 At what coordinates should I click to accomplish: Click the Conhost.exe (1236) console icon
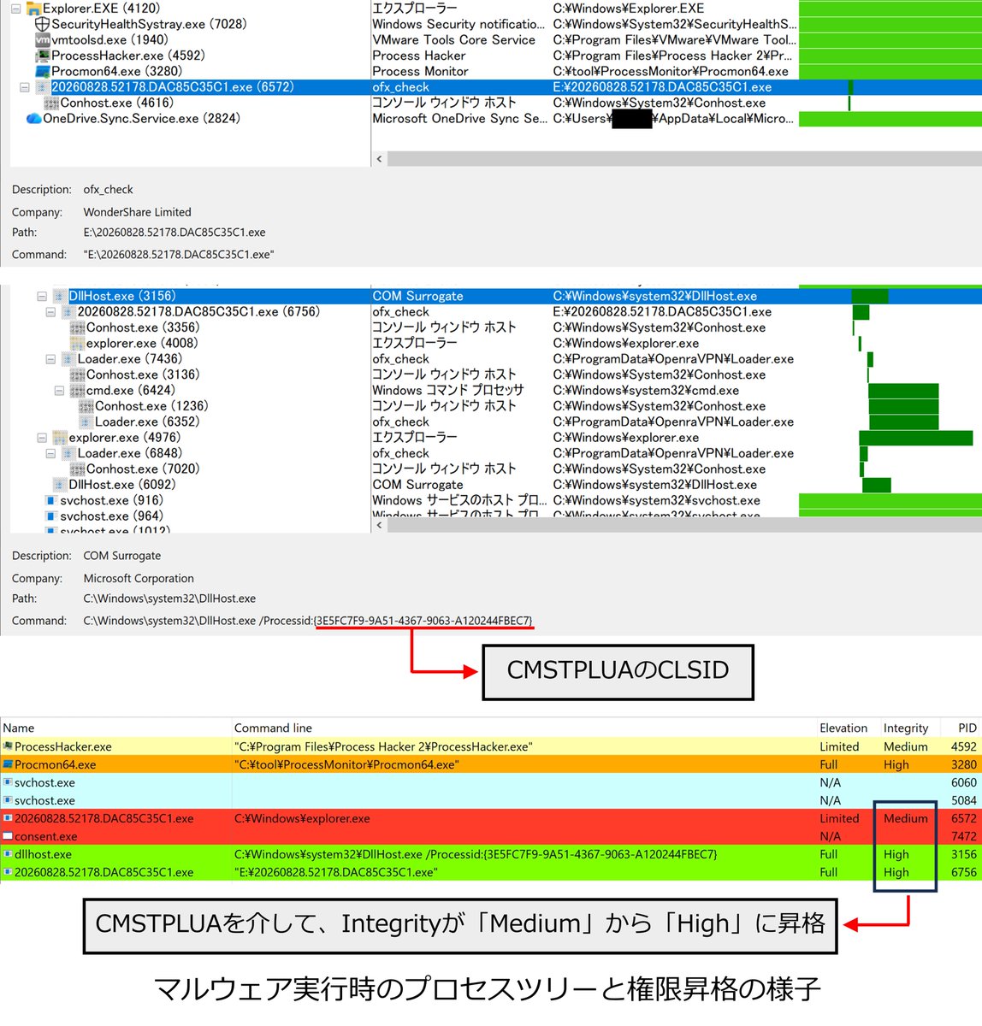click(x=86, y=406)
